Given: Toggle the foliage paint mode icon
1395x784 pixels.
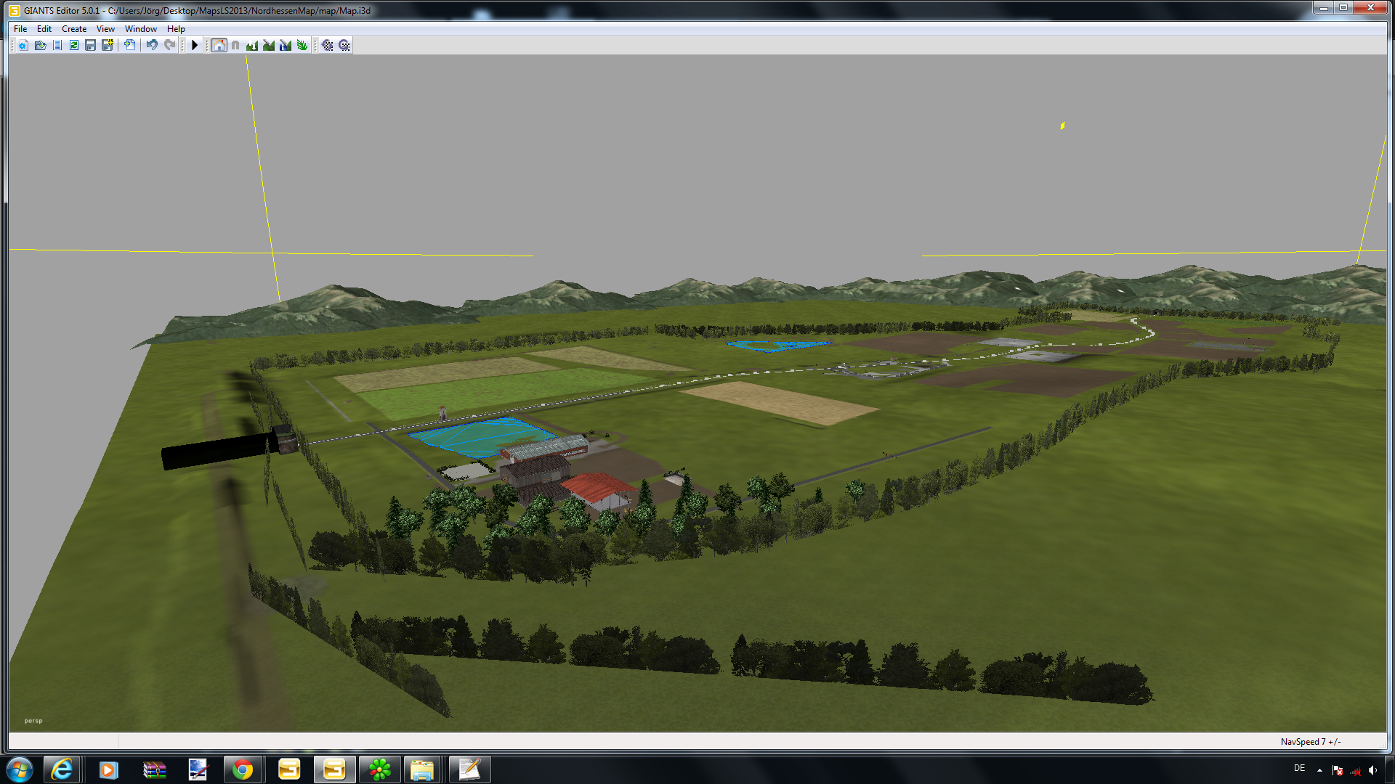Looking at the screenshot, I should (x=302, y=45).
